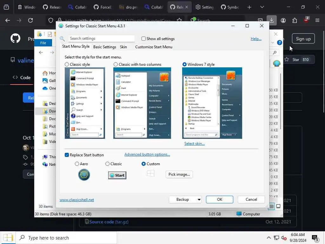This screenshot has width=325, height=244.
Task: Select the Classic style radio button
Action: click(x=67, y=64)
